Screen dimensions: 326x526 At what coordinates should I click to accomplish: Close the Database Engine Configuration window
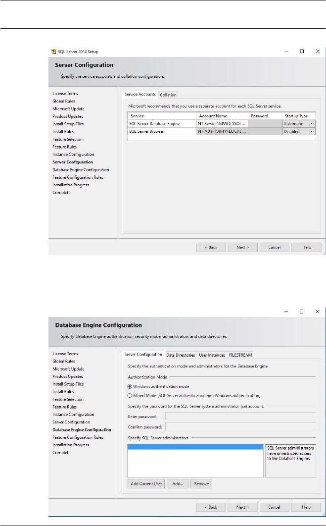pyautogui.click(x=317, y=312)
